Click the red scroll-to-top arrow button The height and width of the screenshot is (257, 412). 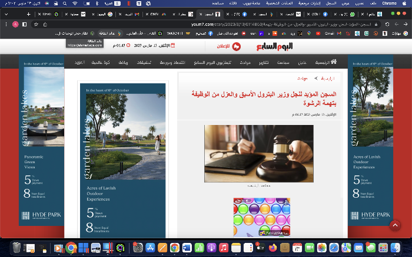(x=395, y=225)
